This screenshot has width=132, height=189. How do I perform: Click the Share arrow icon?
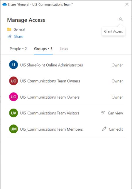point(9,36)
